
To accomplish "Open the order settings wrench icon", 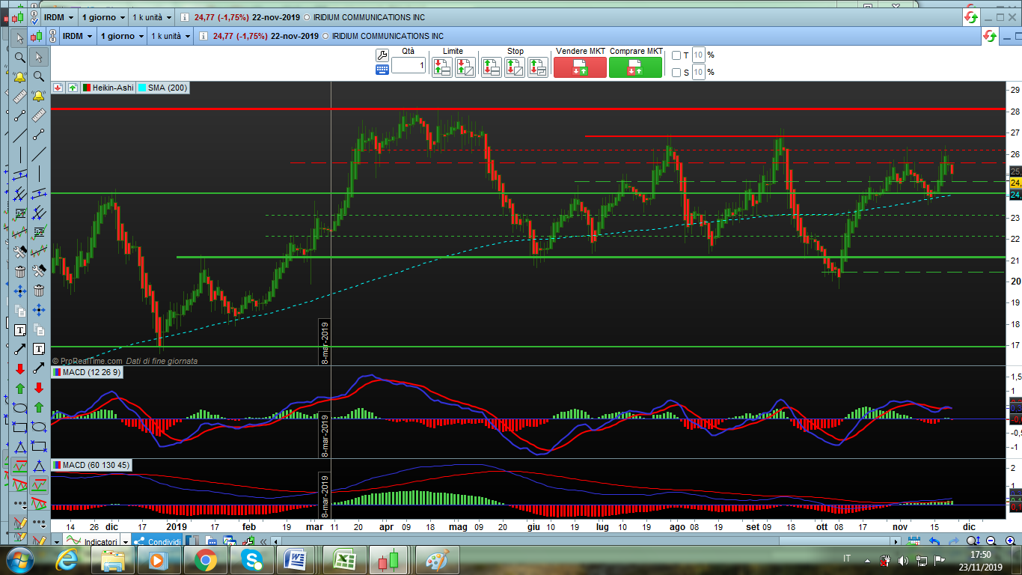I will (x=382, y=55).
